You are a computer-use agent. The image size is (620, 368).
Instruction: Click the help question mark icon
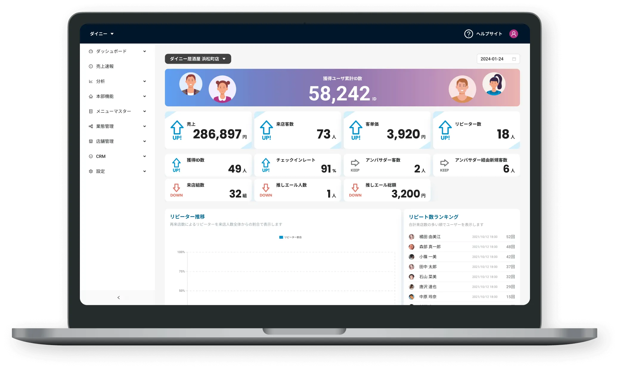tap(468, 34)
